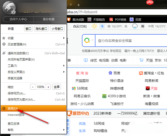Click 电视剧 category link
Screen dimensions: 167x136
(x=104, y=60)
